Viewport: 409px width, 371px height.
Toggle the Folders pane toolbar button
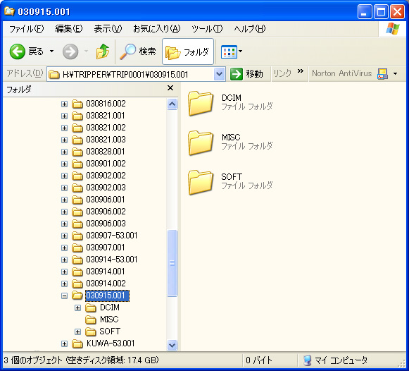point(188,51)
